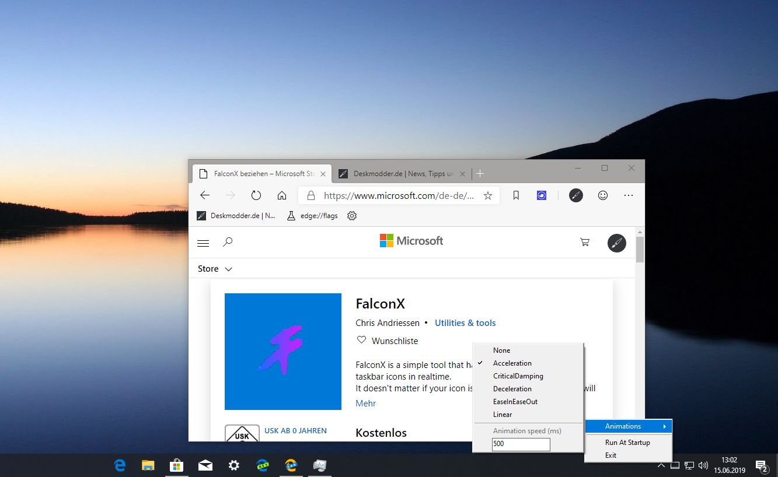Go to Microsoft home via the logo
This screenshot has width=778, height=477.
(x=411, y=241)
